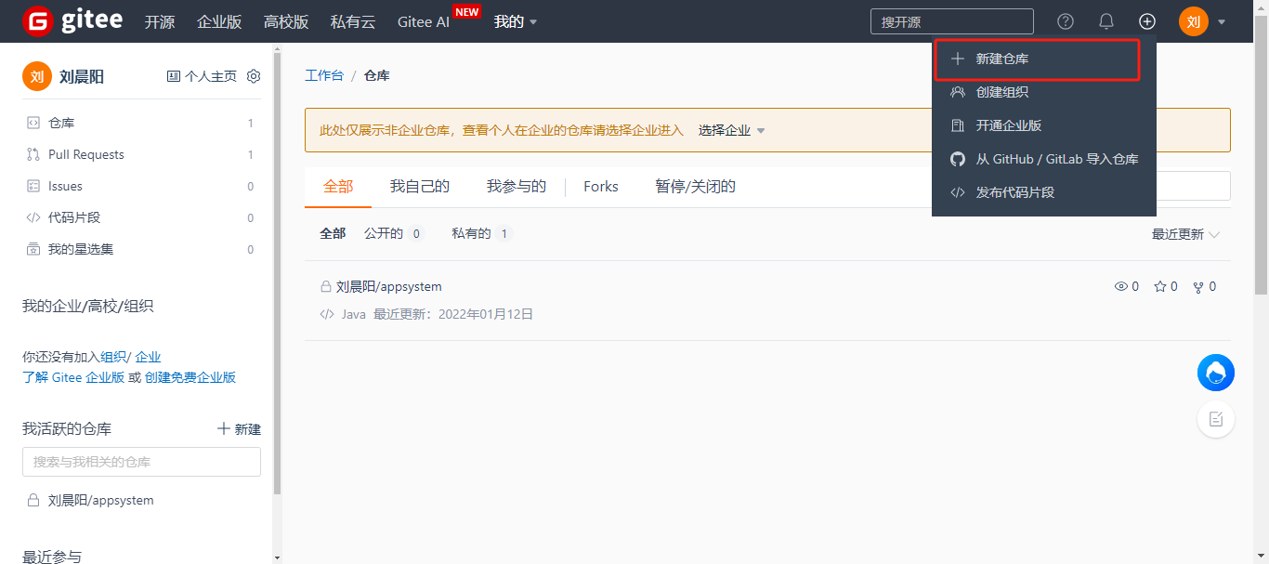This screenshot has height=564, width=1269.
Task: Expand the 我的 dropdown in navbar
Action: point(516,21)
